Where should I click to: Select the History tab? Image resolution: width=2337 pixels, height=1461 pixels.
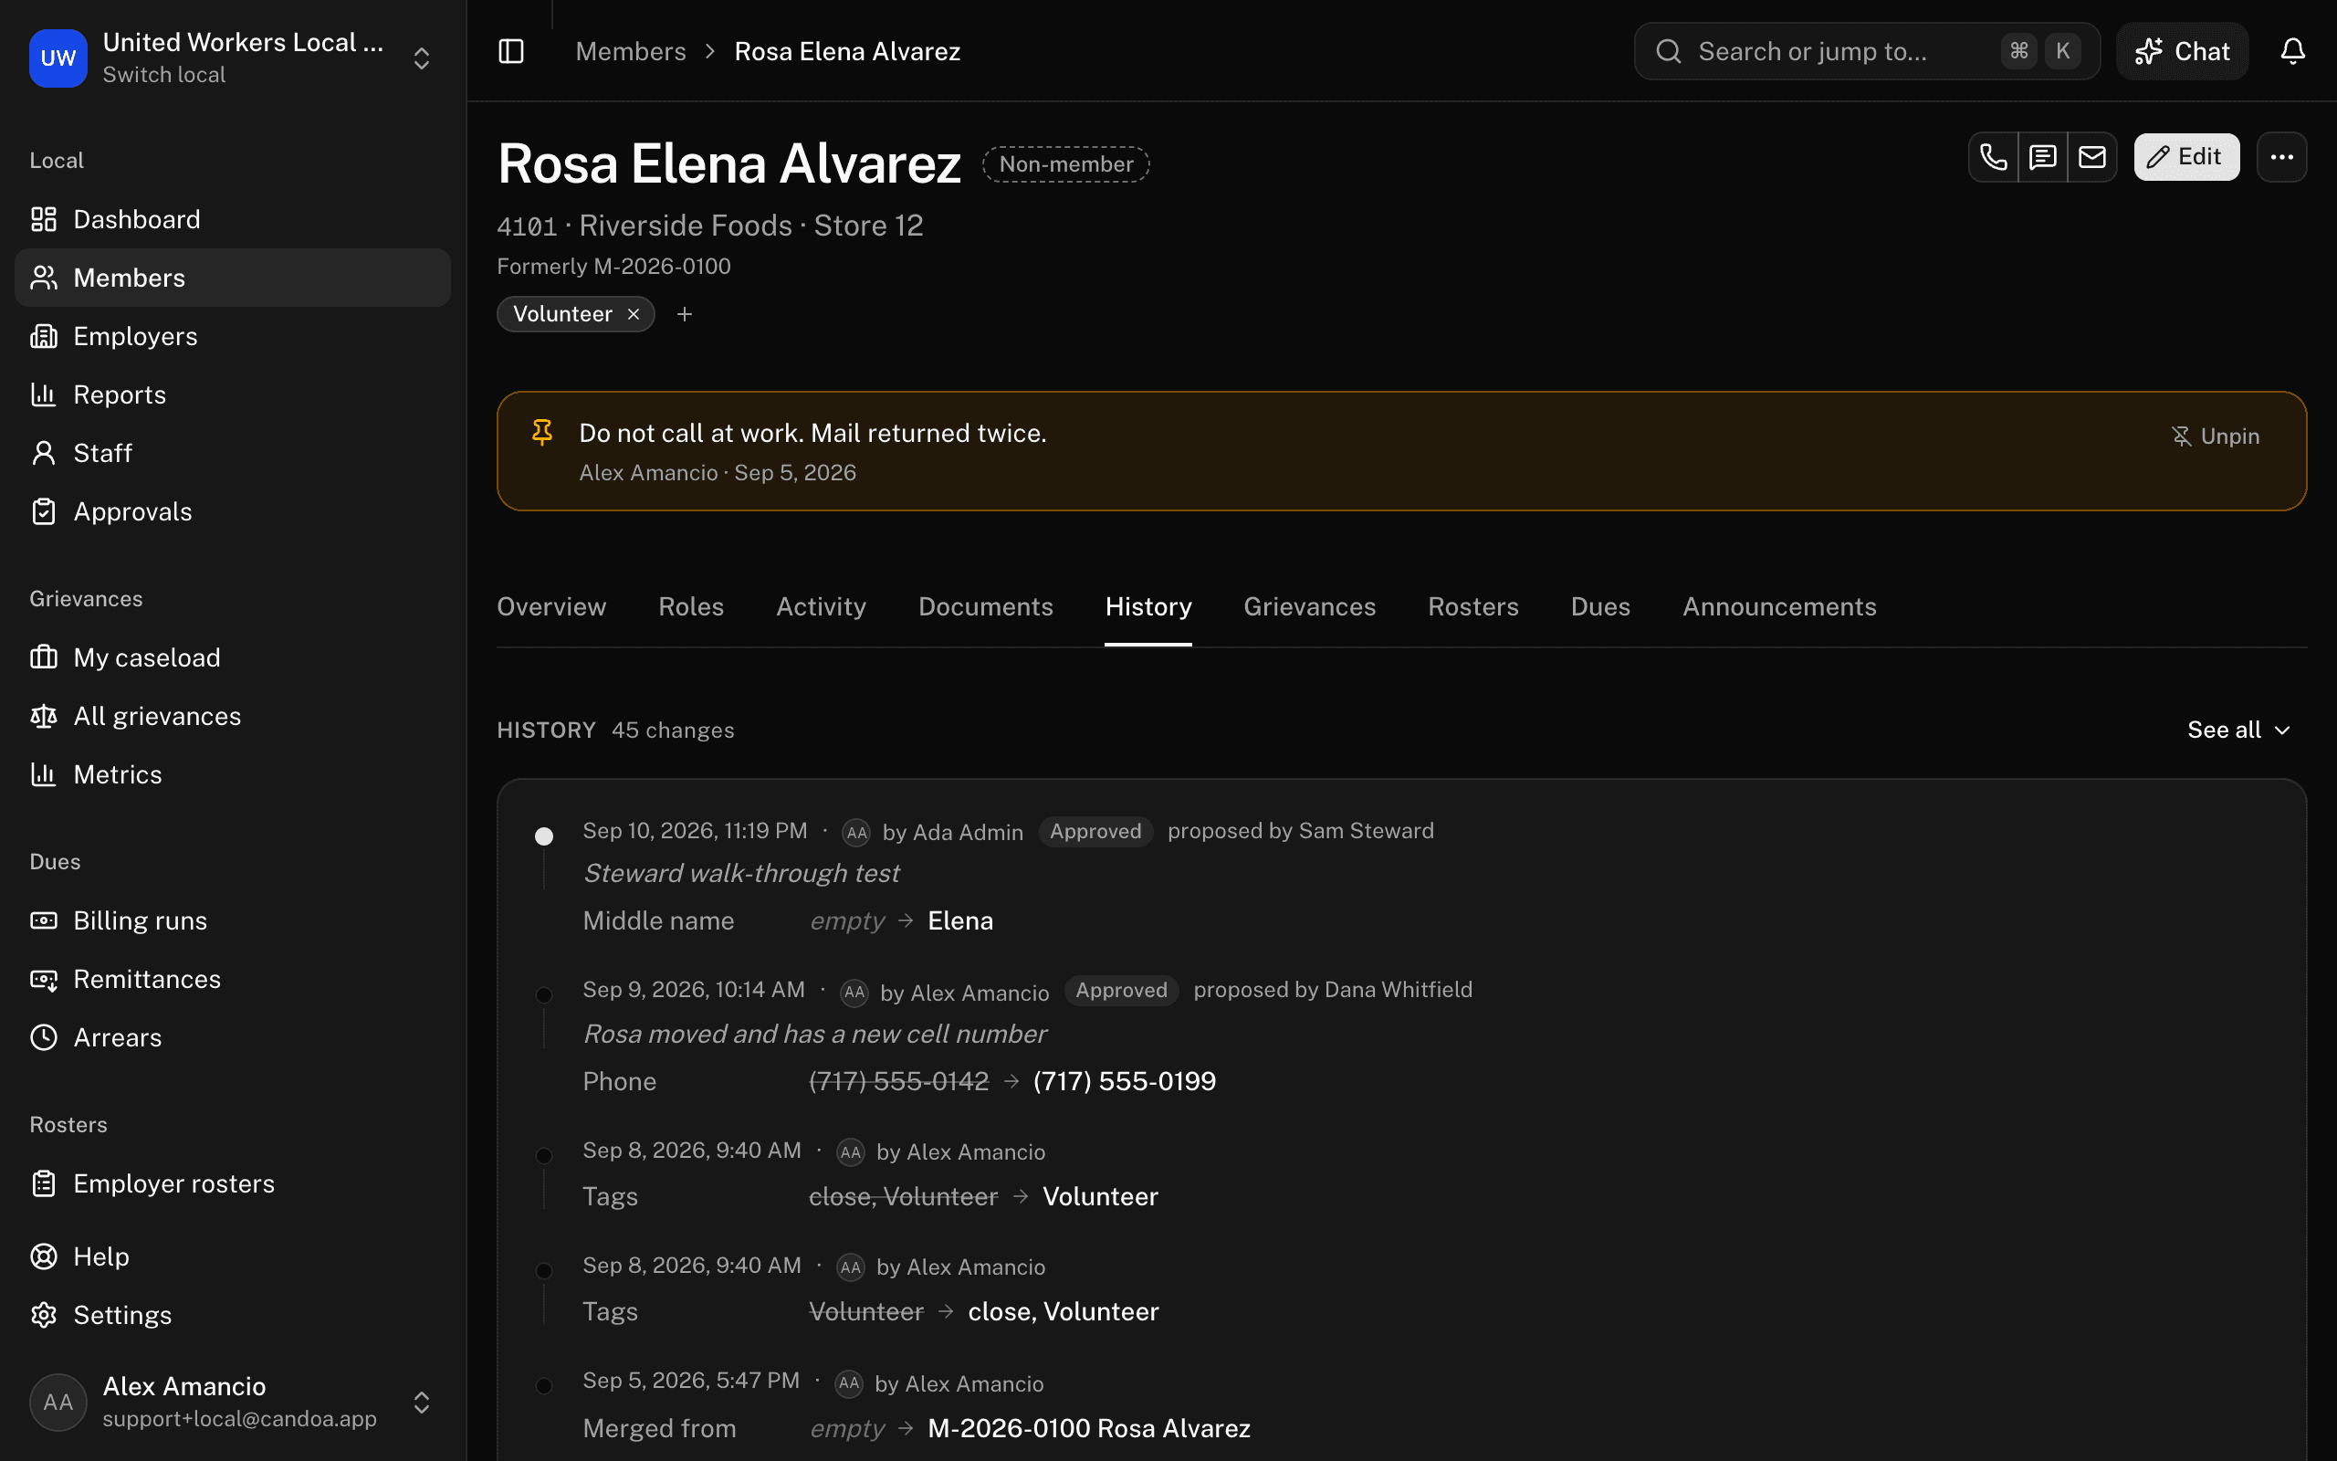tap(1148, 607)
